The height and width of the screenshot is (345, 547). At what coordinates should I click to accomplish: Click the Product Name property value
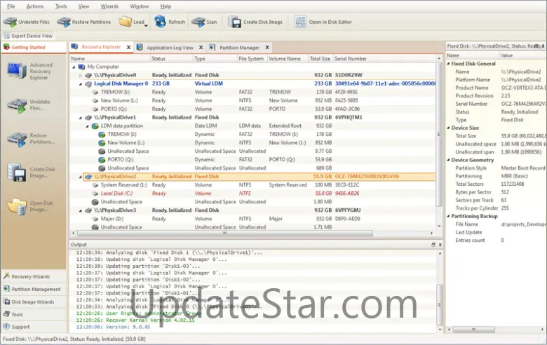522,88
